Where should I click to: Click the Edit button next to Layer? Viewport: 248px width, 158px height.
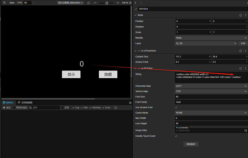[x=243, y=43]
